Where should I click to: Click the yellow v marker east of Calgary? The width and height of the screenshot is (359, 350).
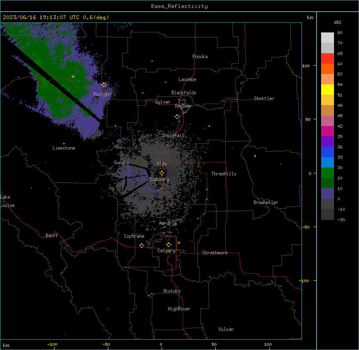pos(179,243)
